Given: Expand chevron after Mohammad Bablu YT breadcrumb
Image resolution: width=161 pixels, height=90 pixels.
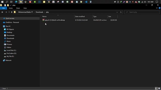Looking at the screenshot, I should pos(34,12).
